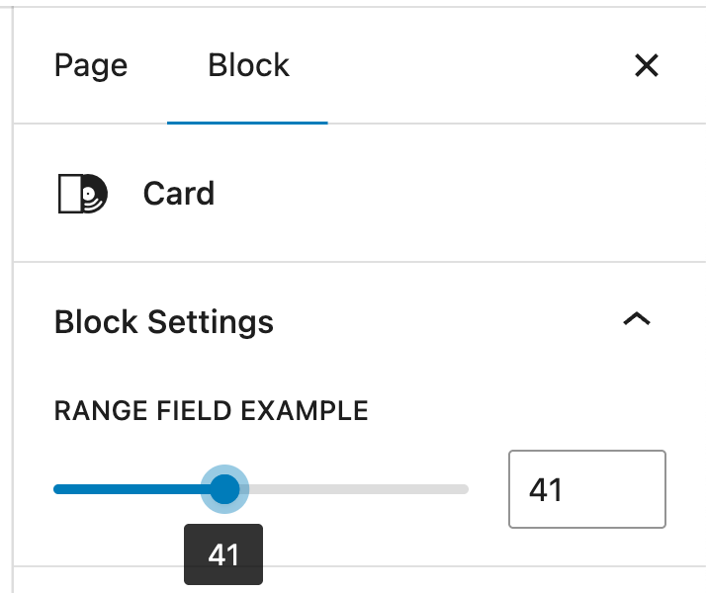Click the Card block icon
The image size is (706, 593).
coord(81,193)
